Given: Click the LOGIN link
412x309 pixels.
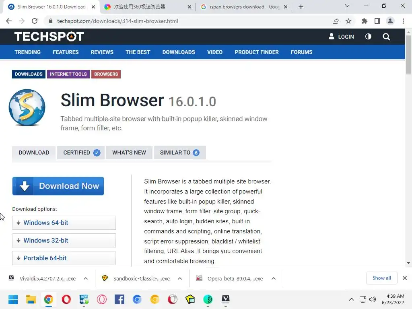Looking at the screenshot, I should pos(341,37).
